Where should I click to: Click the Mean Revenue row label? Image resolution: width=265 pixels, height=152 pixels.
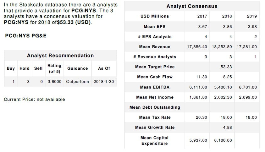pos(154,47)
